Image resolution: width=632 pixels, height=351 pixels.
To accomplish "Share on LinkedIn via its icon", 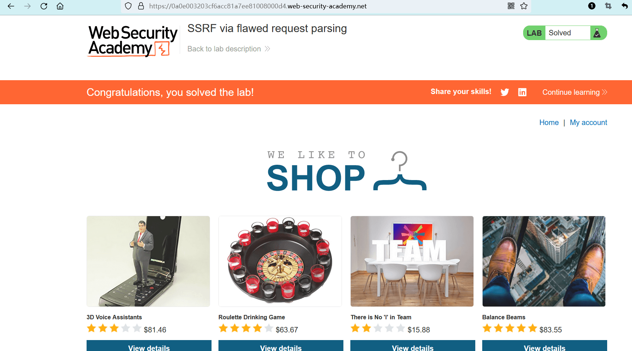I will click(522, 92).
